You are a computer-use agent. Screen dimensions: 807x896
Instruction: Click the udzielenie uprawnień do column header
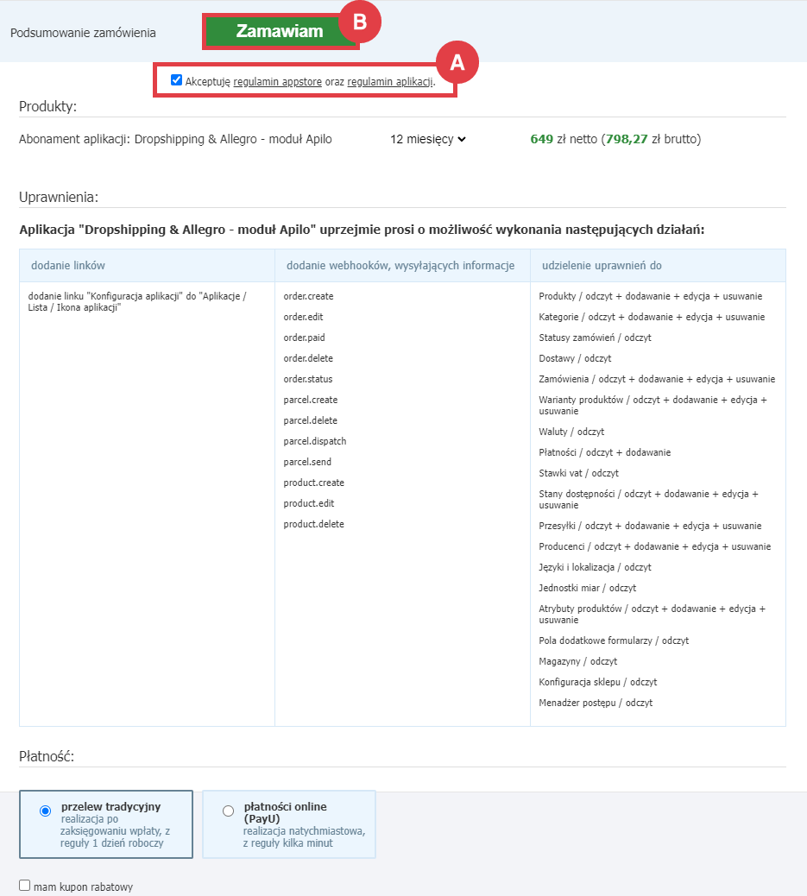click(x=602, y=266)
